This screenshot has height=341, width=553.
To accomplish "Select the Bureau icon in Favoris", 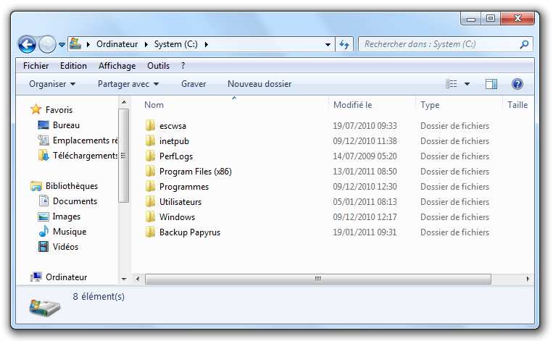I will click(x=43, y=125).
